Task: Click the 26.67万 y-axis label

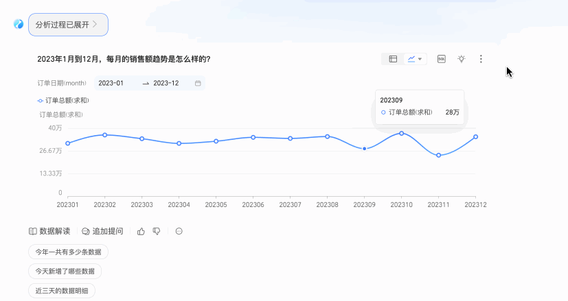Action: click(x=51, y=151)
